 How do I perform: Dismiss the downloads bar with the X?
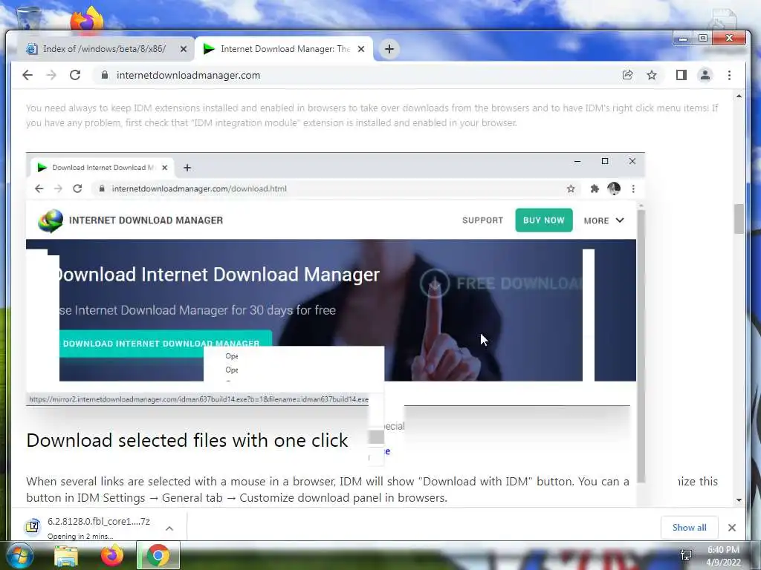[732, 528]
